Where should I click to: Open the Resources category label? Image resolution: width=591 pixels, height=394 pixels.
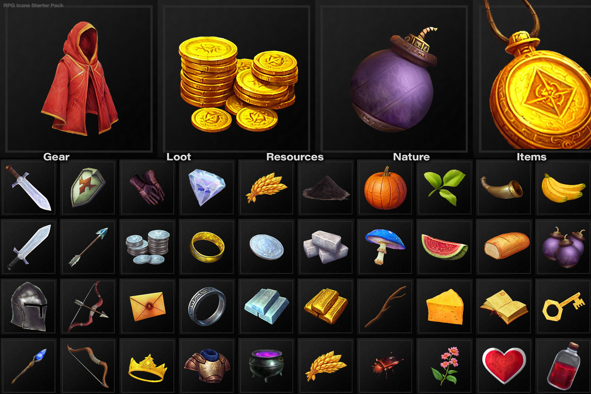coord(295,157)
